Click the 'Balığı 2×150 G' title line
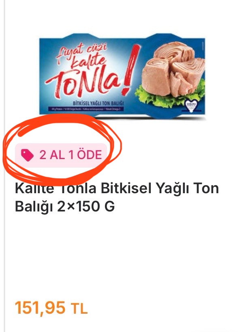244x332 pixels. click(x=65, y=206)
